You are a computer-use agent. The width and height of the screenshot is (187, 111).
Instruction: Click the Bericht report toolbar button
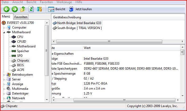pyautogui.click(x=57, y=9)
